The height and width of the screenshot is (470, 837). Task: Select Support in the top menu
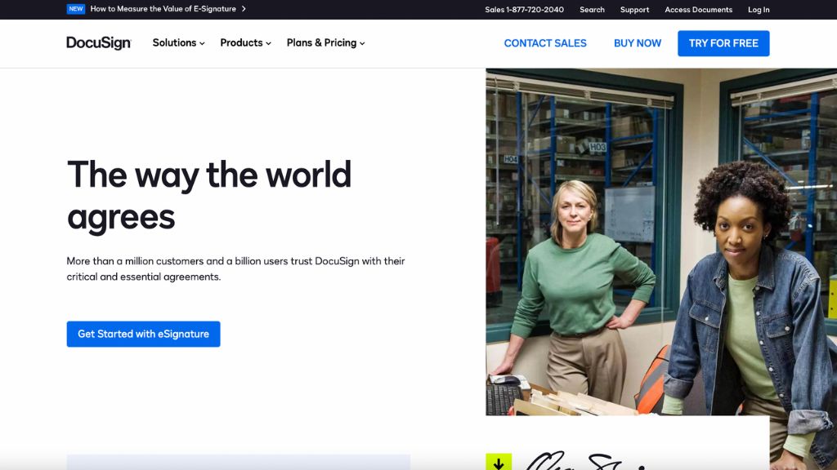point(634,10)
